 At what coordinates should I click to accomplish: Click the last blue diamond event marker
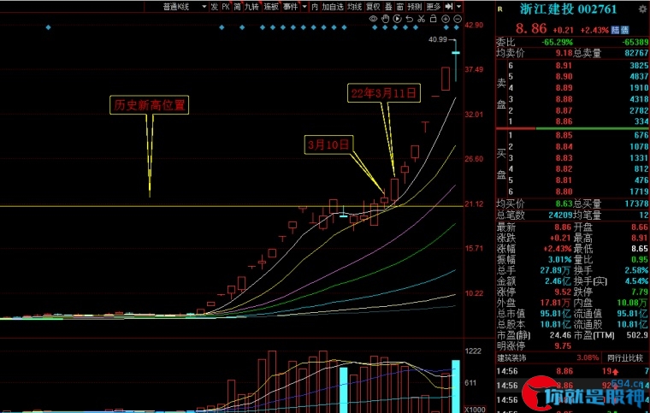tap(457, 27)
